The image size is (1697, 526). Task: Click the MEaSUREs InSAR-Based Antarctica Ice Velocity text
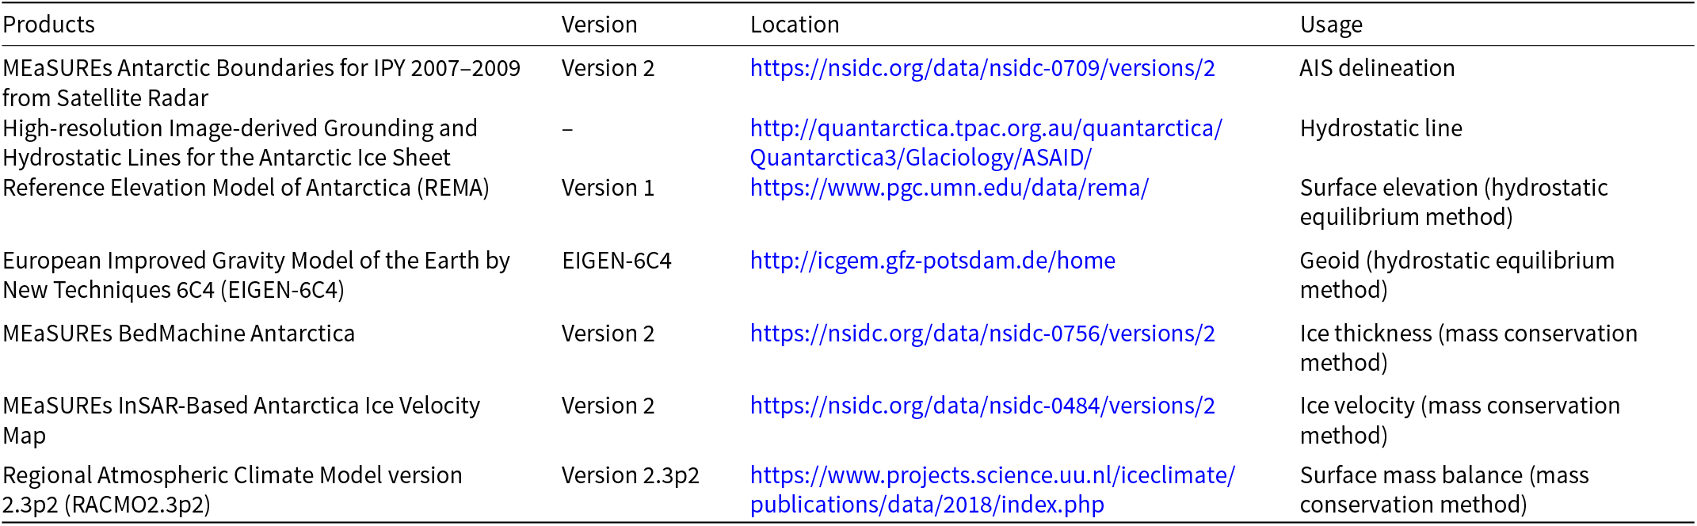point(242,406)
